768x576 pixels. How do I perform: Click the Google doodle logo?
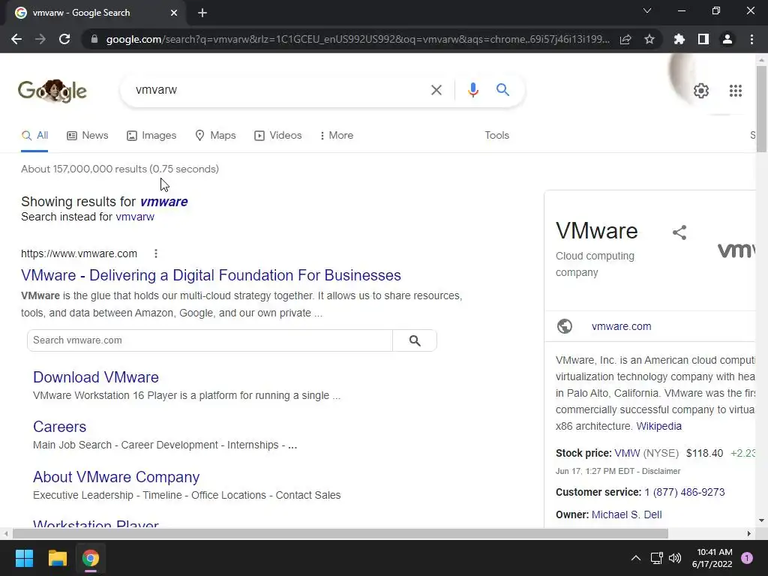coord(52,91)
